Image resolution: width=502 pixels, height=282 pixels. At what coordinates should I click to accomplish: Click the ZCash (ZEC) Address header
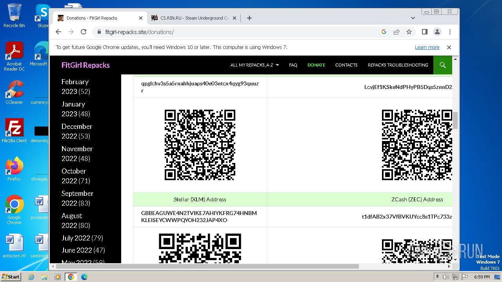pos(417,199)
